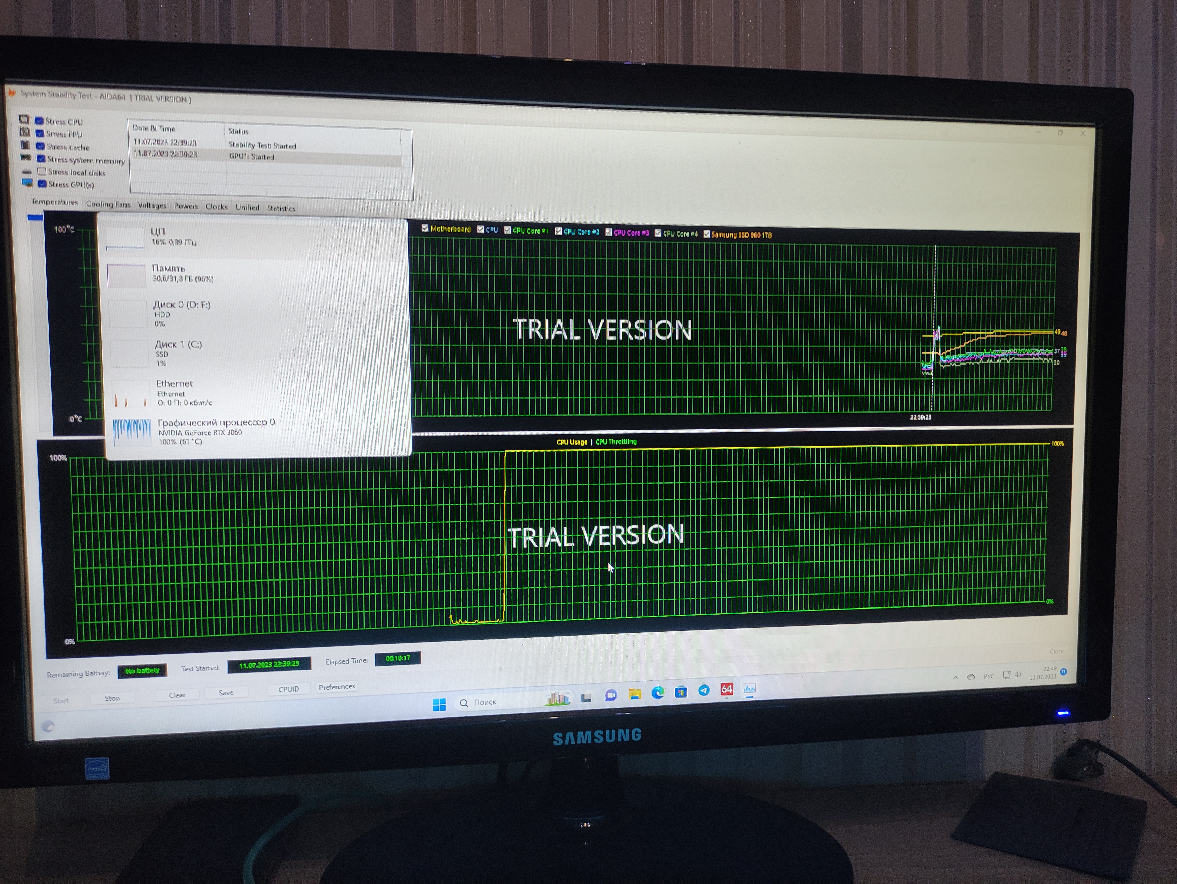Open CPUID panel
The height and width of the screenshot is (884, 1177).
(x=288, y=689)
